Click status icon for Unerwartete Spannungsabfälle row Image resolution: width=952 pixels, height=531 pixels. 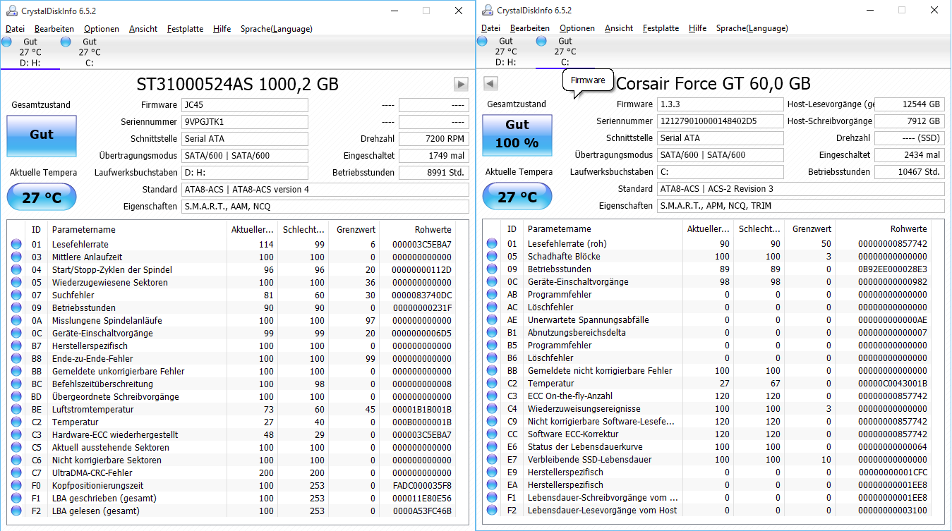(x=492, y=320)
